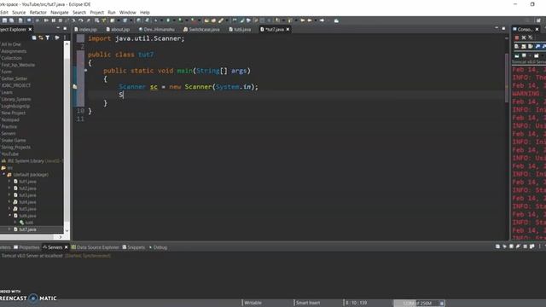546x307 pixels.
Task: Select the JDBC_PROJECT project
Action: 16,85
